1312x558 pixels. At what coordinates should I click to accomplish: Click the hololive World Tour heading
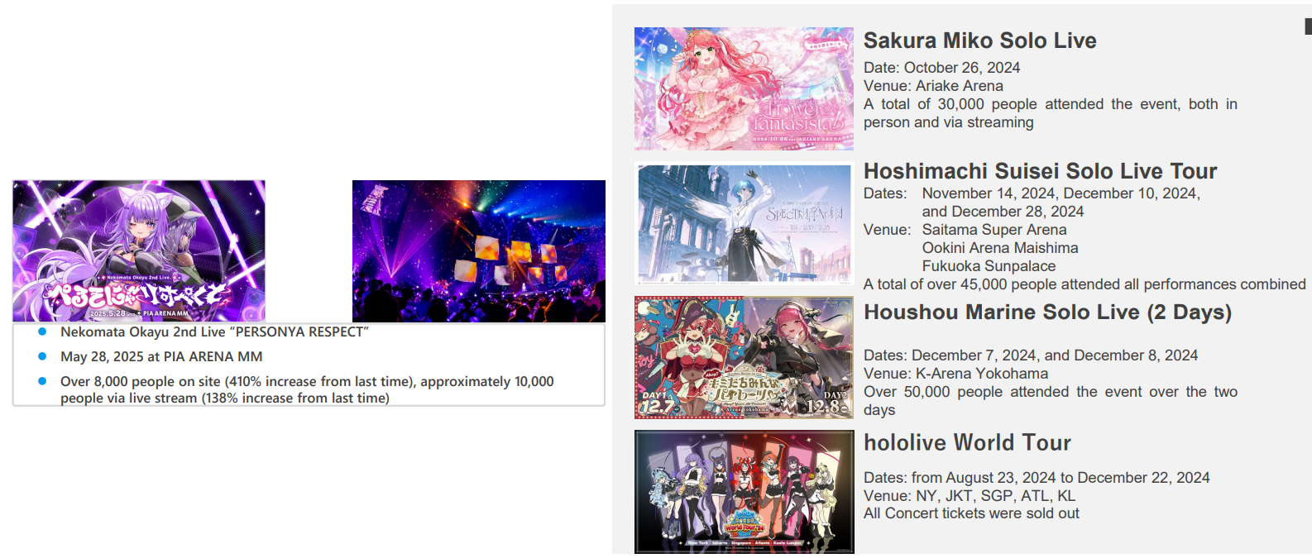tap(967, 443)
